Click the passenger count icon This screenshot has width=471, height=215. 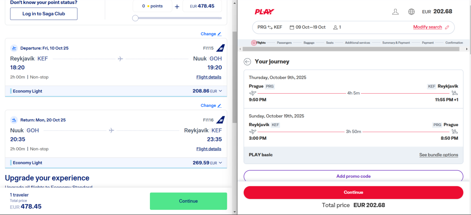[335, 27]
